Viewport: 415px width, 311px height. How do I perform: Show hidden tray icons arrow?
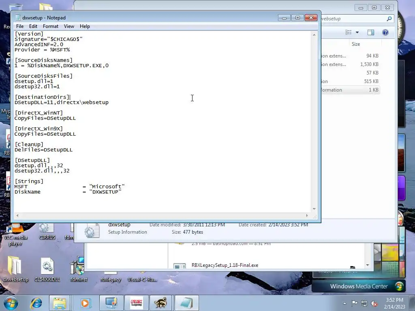click(344, 303)
